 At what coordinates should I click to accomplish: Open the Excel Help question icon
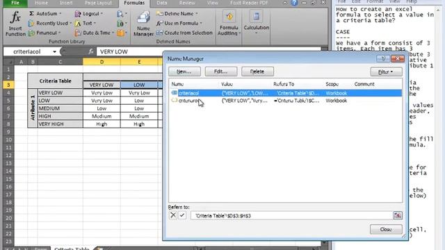point(295,3)
